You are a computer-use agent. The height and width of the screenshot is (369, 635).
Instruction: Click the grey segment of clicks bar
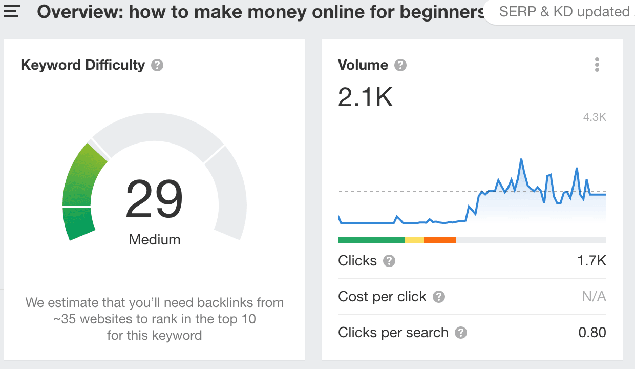(531, 239)
